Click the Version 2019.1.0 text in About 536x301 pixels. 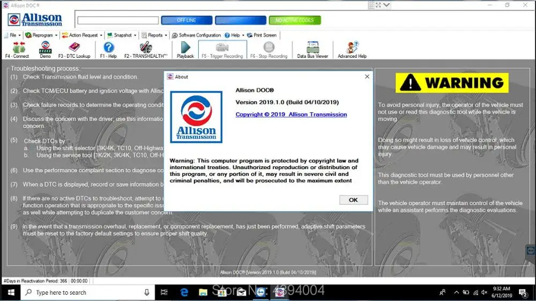point(287,102)
